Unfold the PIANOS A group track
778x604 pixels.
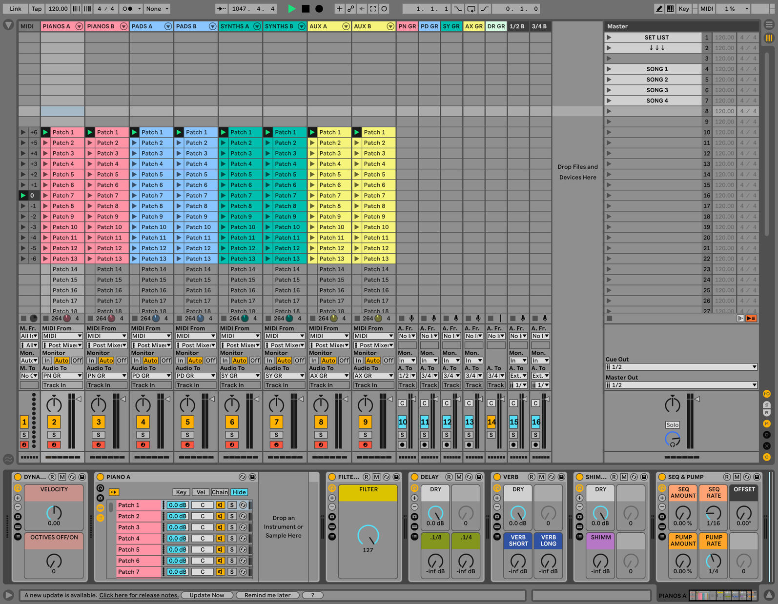click(x=79, y=26)
